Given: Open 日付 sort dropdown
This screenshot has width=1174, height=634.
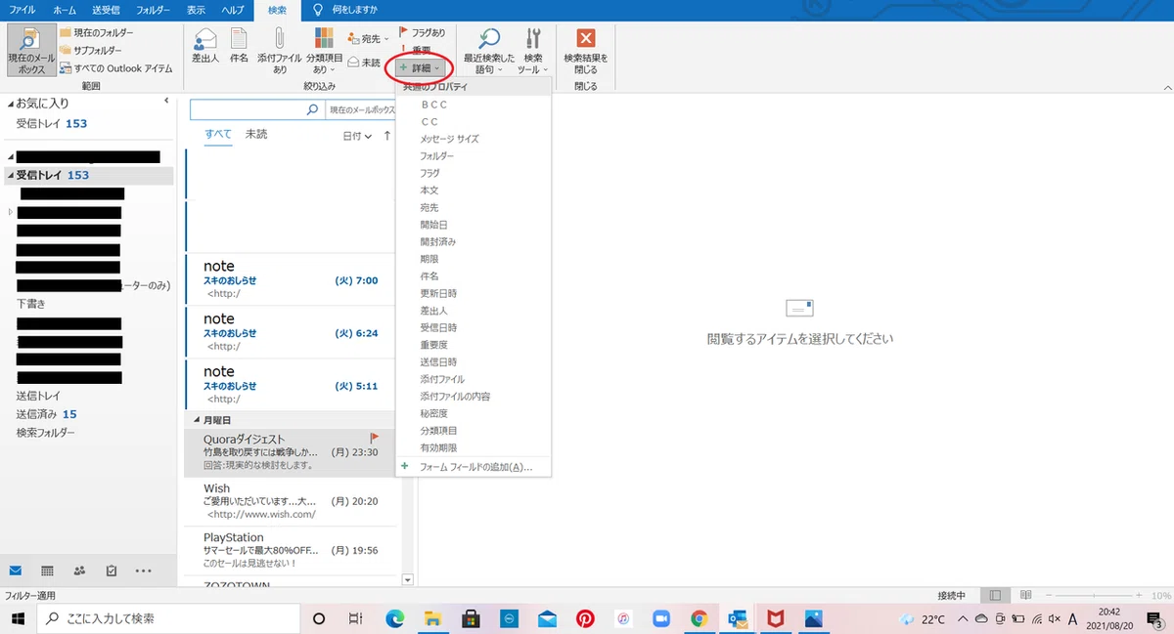Looking at the screenshot, I should point(357,136).
